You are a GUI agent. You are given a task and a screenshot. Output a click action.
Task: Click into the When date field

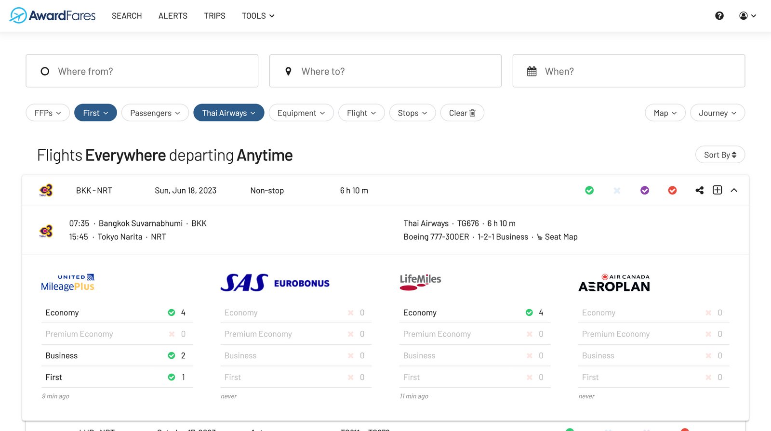pos(629,71)
